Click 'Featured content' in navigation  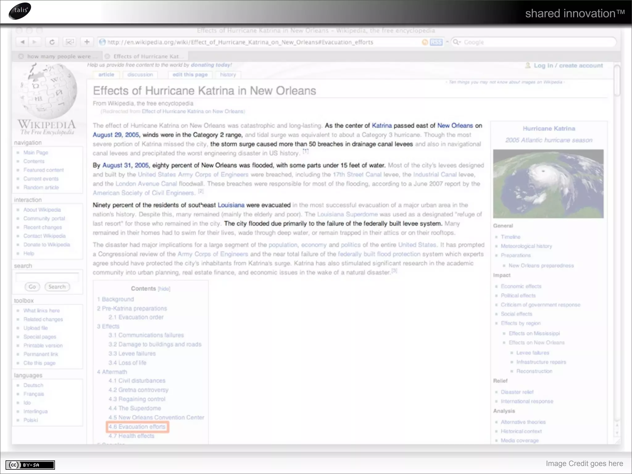coord(44,170)
